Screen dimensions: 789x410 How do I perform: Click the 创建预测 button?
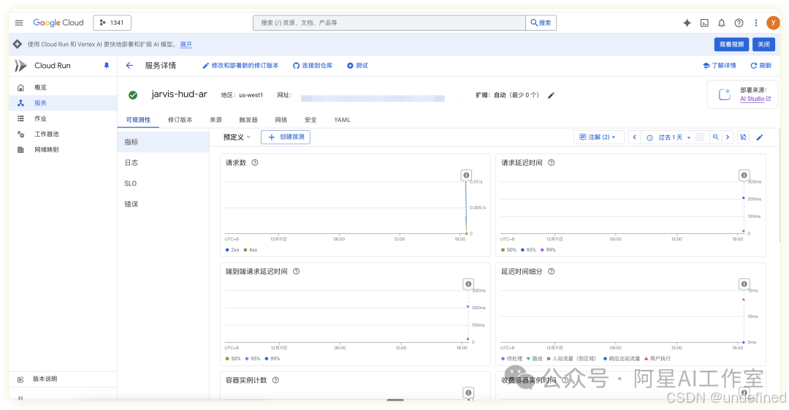pos(286,137)
